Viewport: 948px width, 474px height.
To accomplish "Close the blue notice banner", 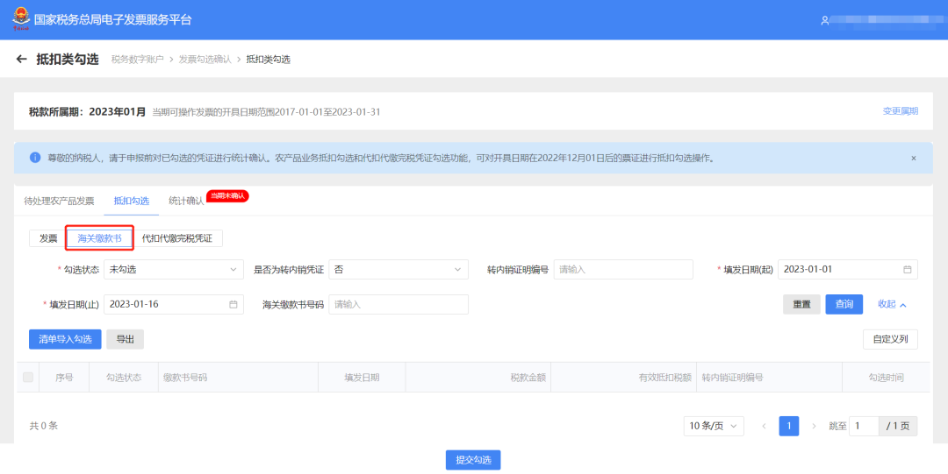I will coord(913,159).
